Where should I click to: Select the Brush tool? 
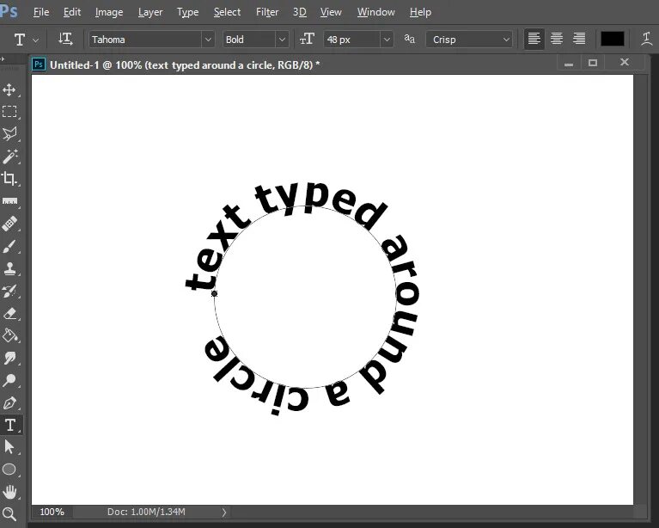click(9, 246)
